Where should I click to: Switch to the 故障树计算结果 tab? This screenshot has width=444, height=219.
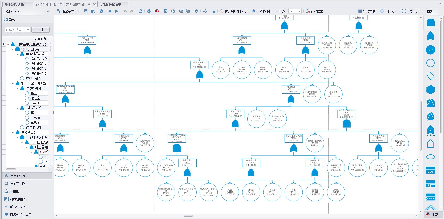110,4
